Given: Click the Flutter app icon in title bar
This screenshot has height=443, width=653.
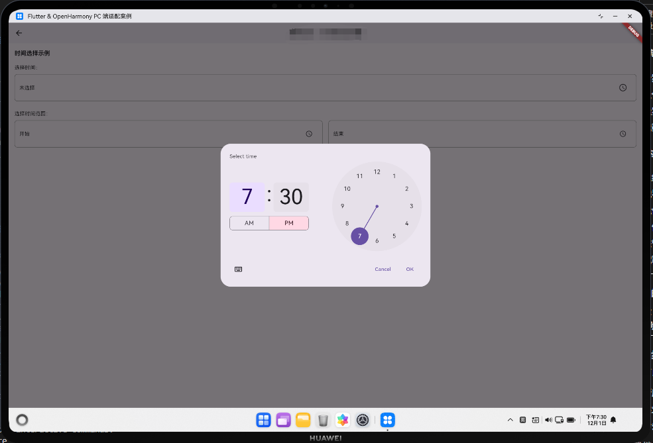Looking at the screenshot, I should 20,16.
